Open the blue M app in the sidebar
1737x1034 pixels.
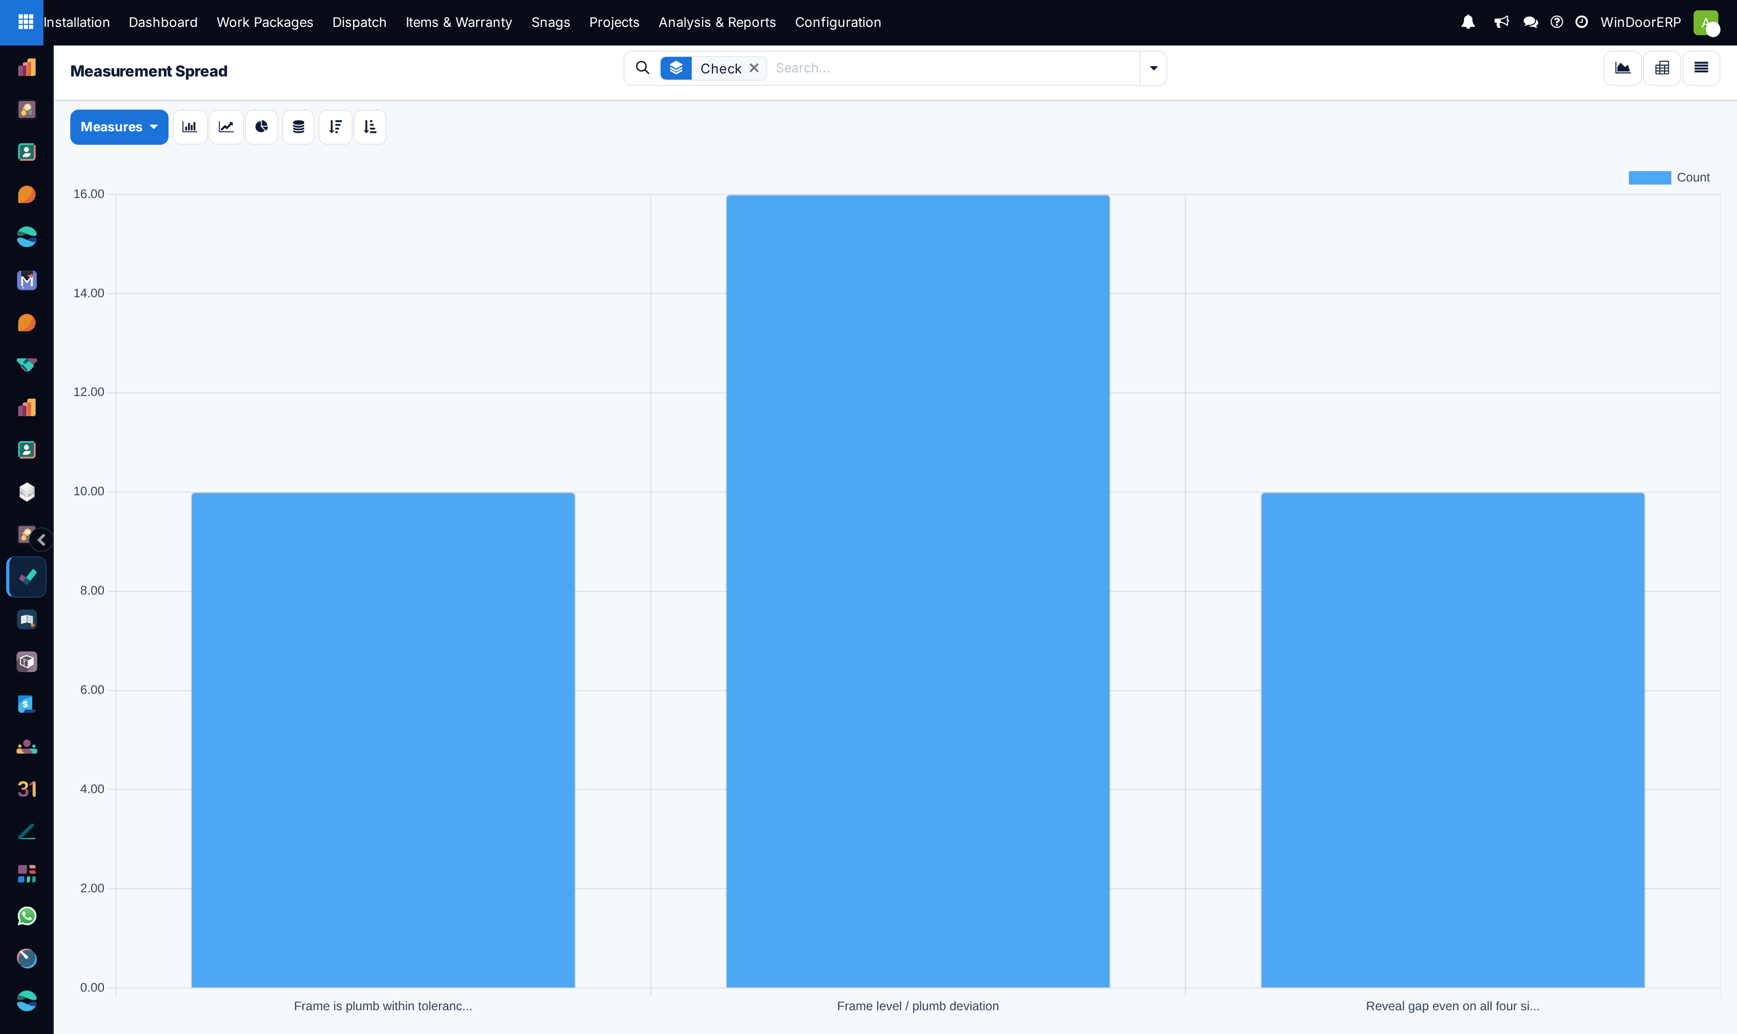[26, 280]
